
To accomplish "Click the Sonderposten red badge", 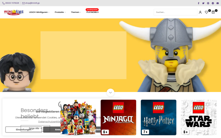I will pyautogui.click(x=92, y=10).
